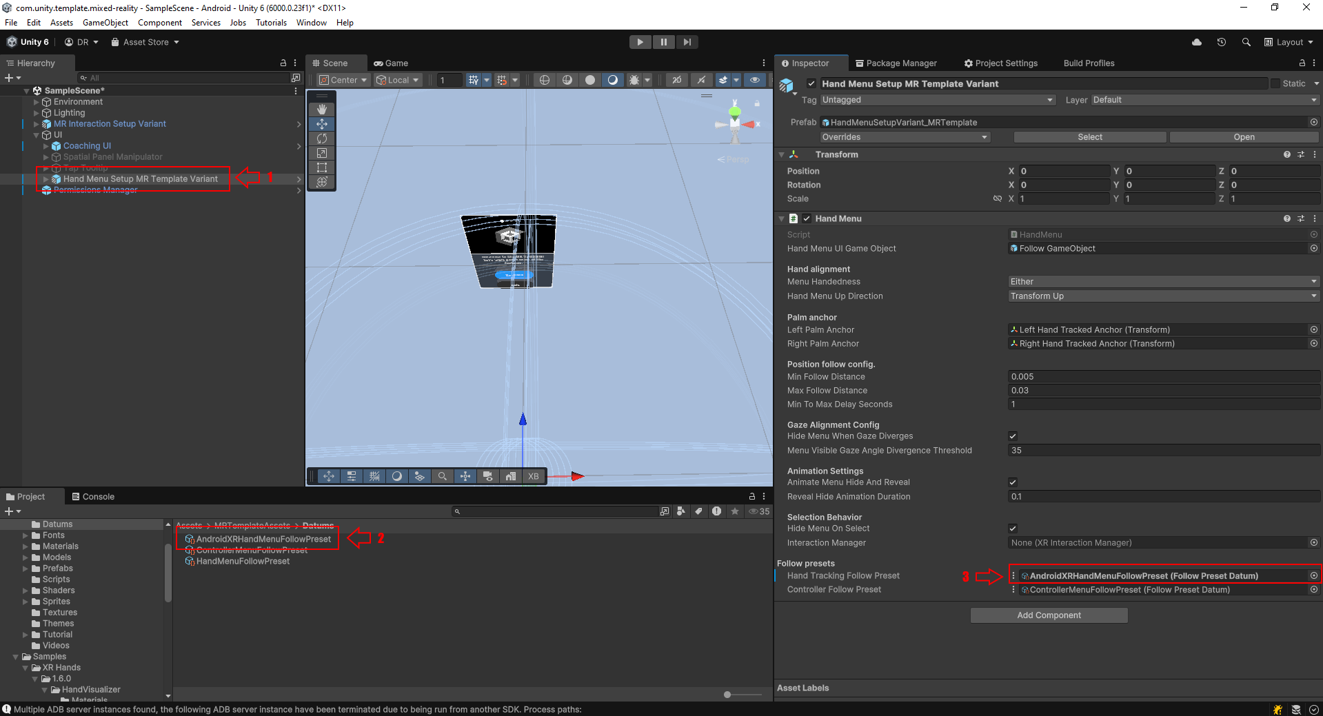Screen dimensions: 1323x716
Task: Click the Add Component button
Action: pos(1049,615)
